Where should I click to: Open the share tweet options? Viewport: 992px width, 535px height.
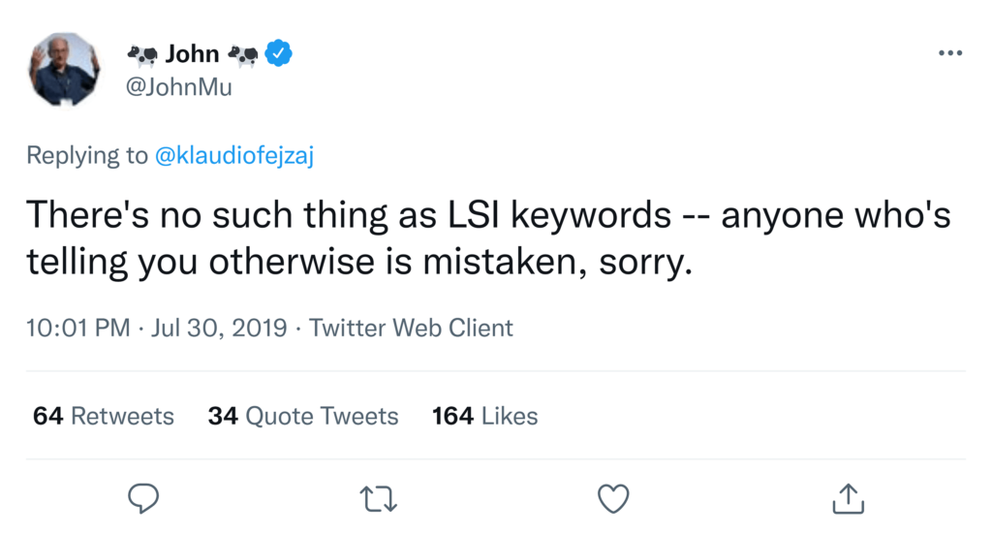(848, 498)
